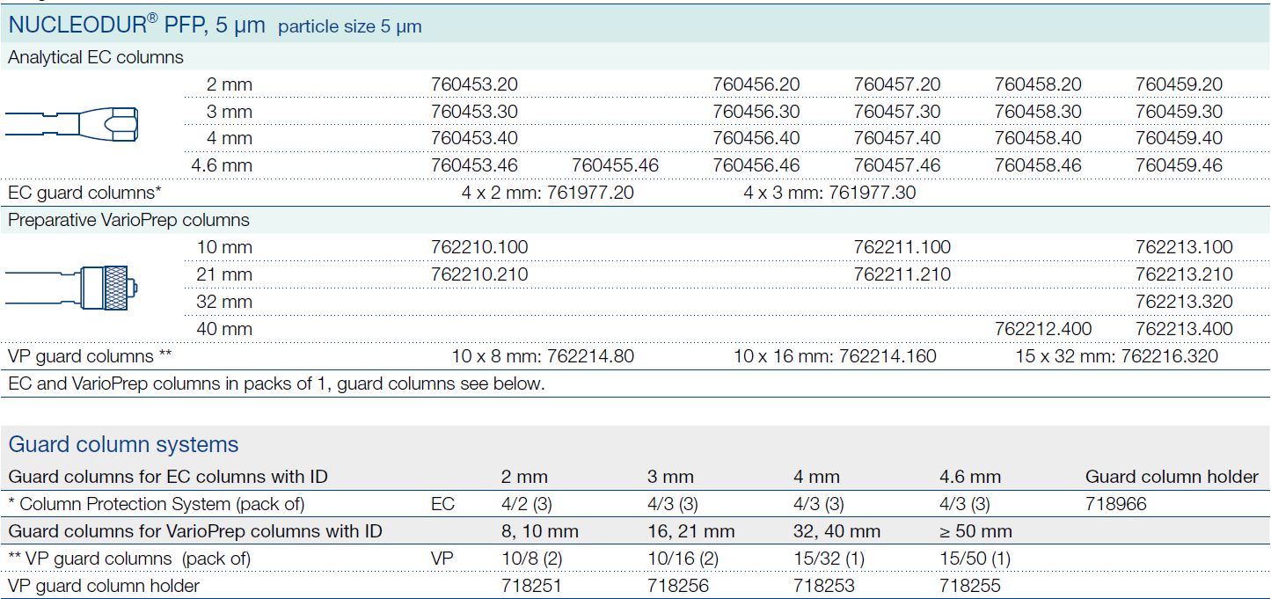Viewport: 1271px width, 599px height.
Task: Click the 15/50 (1) VP guard column cell
Action: pos(975,559)
